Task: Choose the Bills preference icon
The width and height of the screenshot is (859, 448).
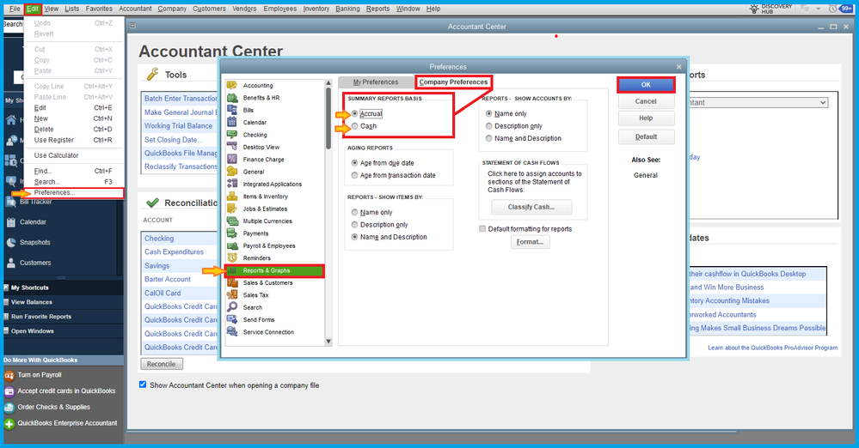Action: coord(232,110)
